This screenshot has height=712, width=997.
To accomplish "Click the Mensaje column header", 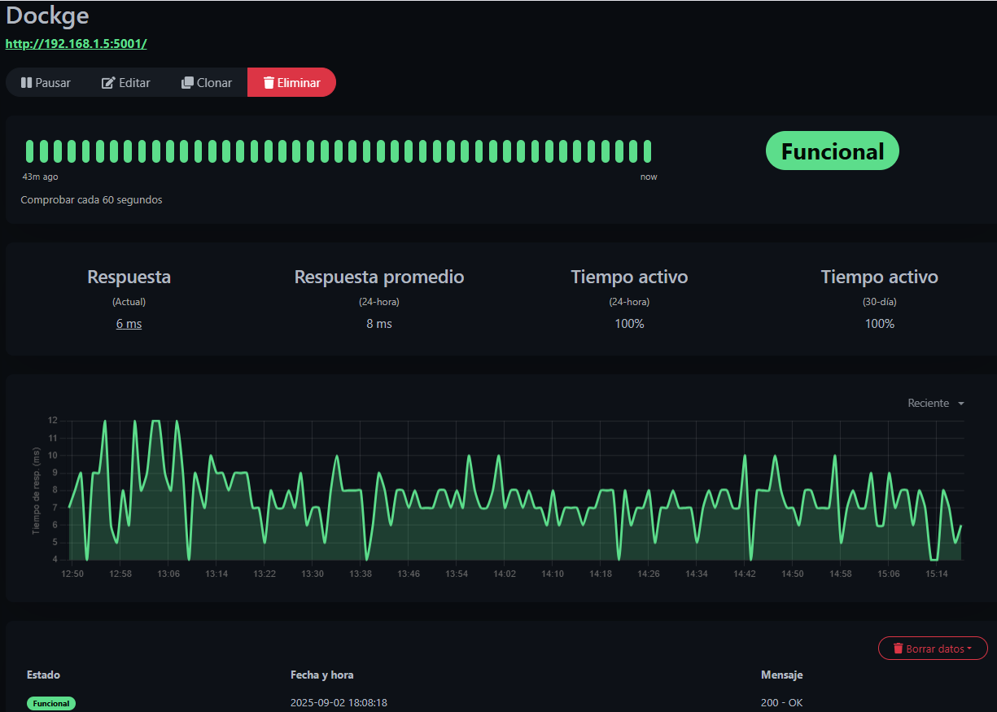I will [781, 675].
